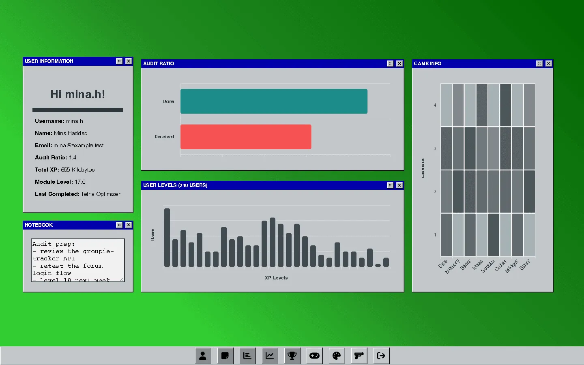584x365 pixels.
Task: Click the 'XP Levels' axis label
Action: click(x=276, y=278)
